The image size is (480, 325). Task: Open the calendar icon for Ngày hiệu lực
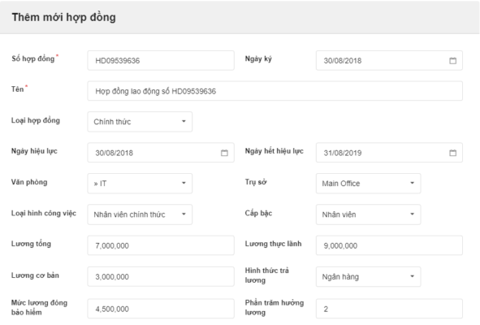pyautogui.click(x=224, y=153)
